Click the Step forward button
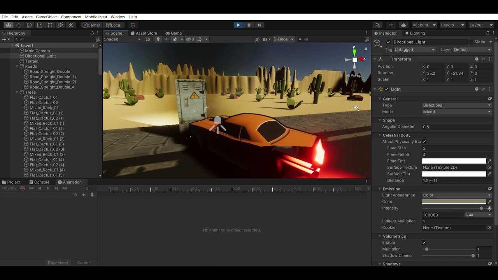 [259, 25]
